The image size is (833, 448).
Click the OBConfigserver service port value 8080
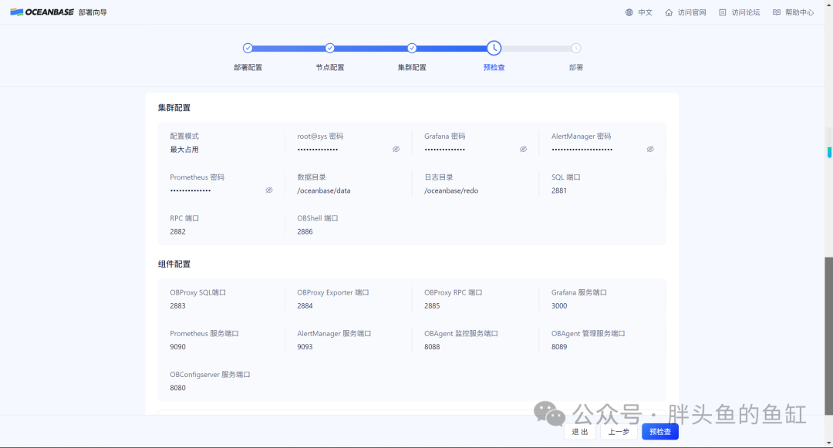[x=177, y=388]
